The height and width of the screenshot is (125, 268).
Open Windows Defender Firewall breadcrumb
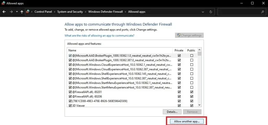tap(105, 12)
